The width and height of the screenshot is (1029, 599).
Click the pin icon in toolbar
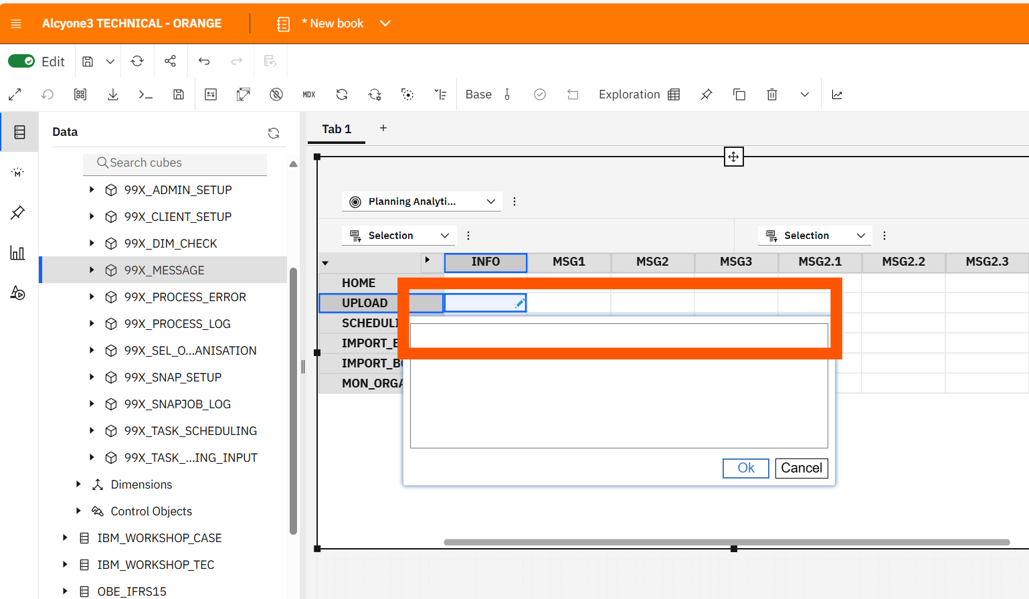click(x=706, y=94)
